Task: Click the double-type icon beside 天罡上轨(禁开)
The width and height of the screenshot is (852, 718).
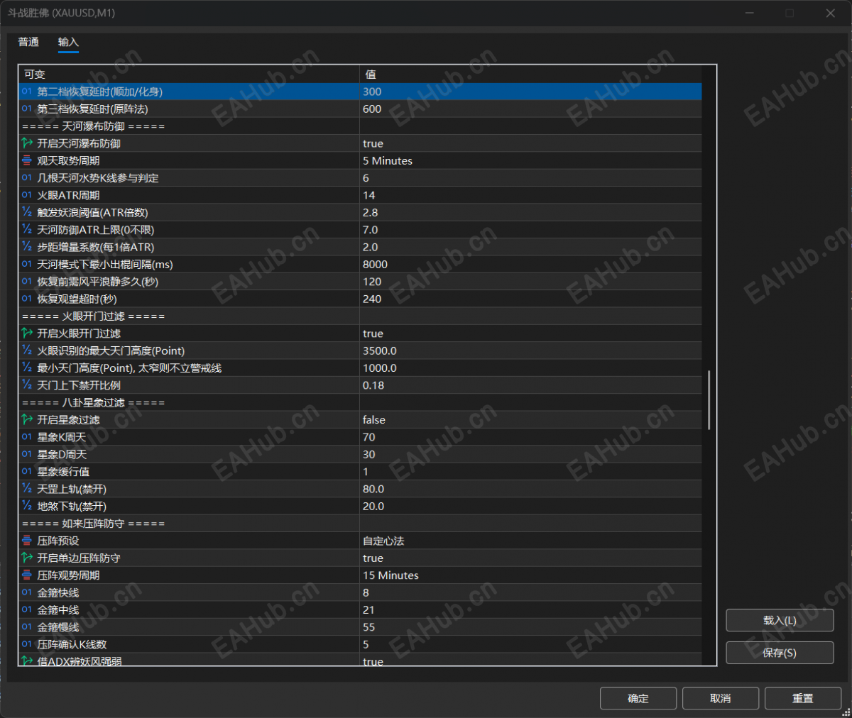Action: click(27, 489)
